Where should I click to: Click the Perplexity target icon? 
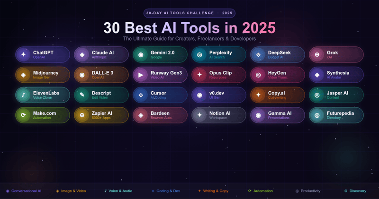[199, 54]
